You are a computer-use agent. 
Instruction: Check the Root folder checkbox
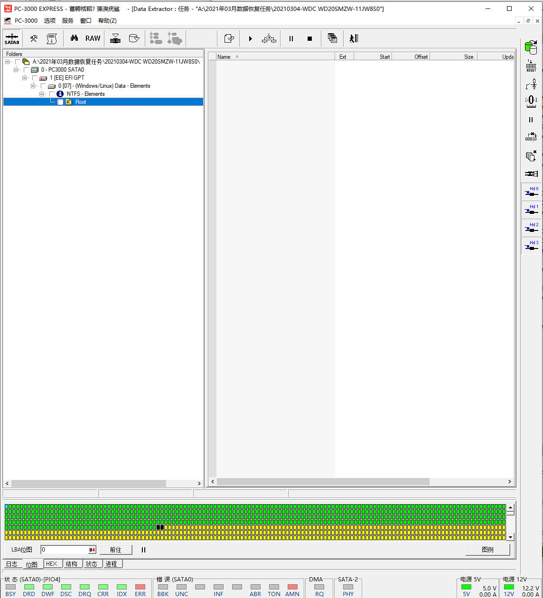click(x=60, y=102)
